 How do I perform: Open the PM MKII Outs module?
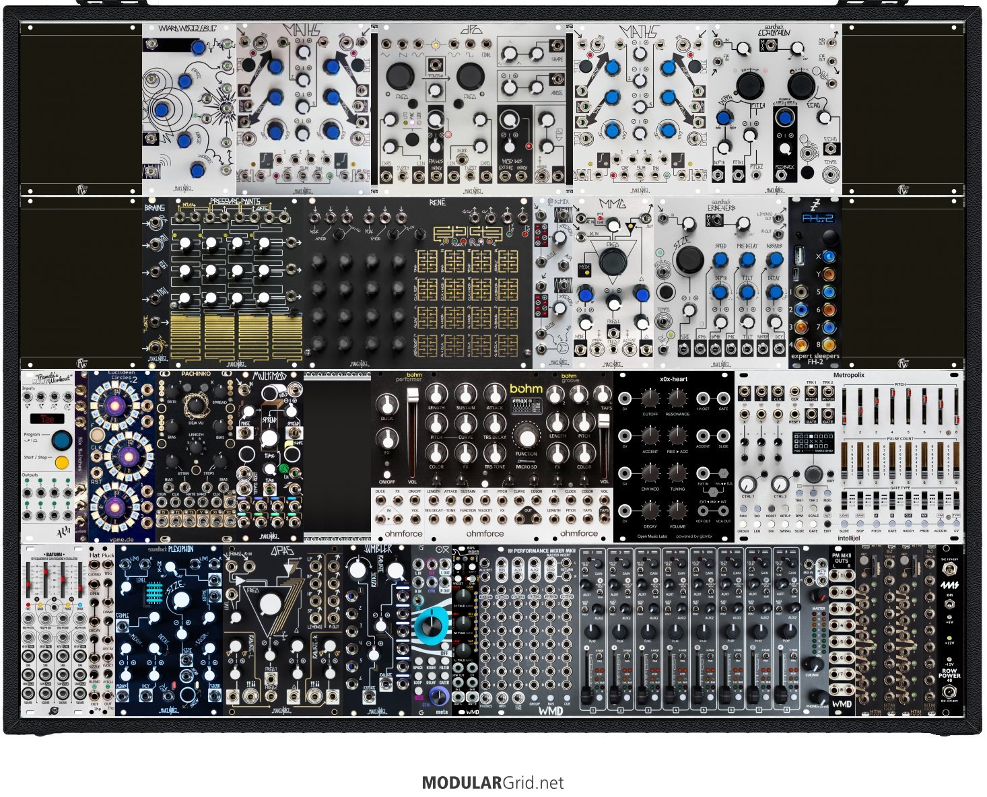[x=842, y=630]
